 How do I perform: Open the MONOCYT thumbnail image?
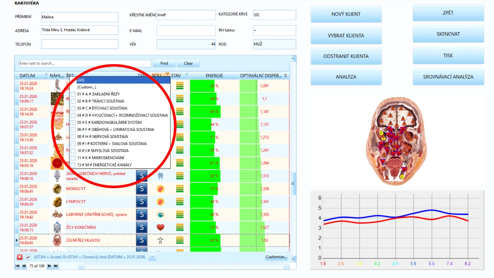coord(57,189)
